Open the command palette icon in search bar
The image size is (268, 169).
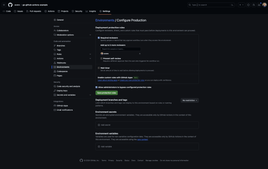click(x=232, y=5)
